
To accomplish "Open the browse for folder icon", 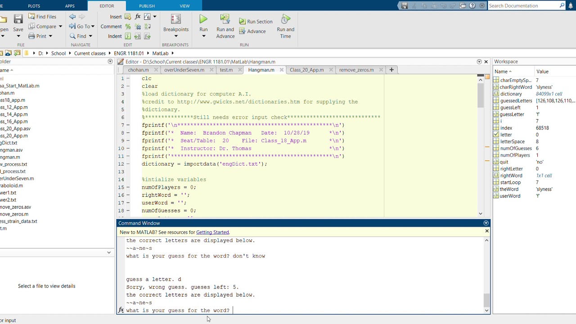I will coord(17,53).
